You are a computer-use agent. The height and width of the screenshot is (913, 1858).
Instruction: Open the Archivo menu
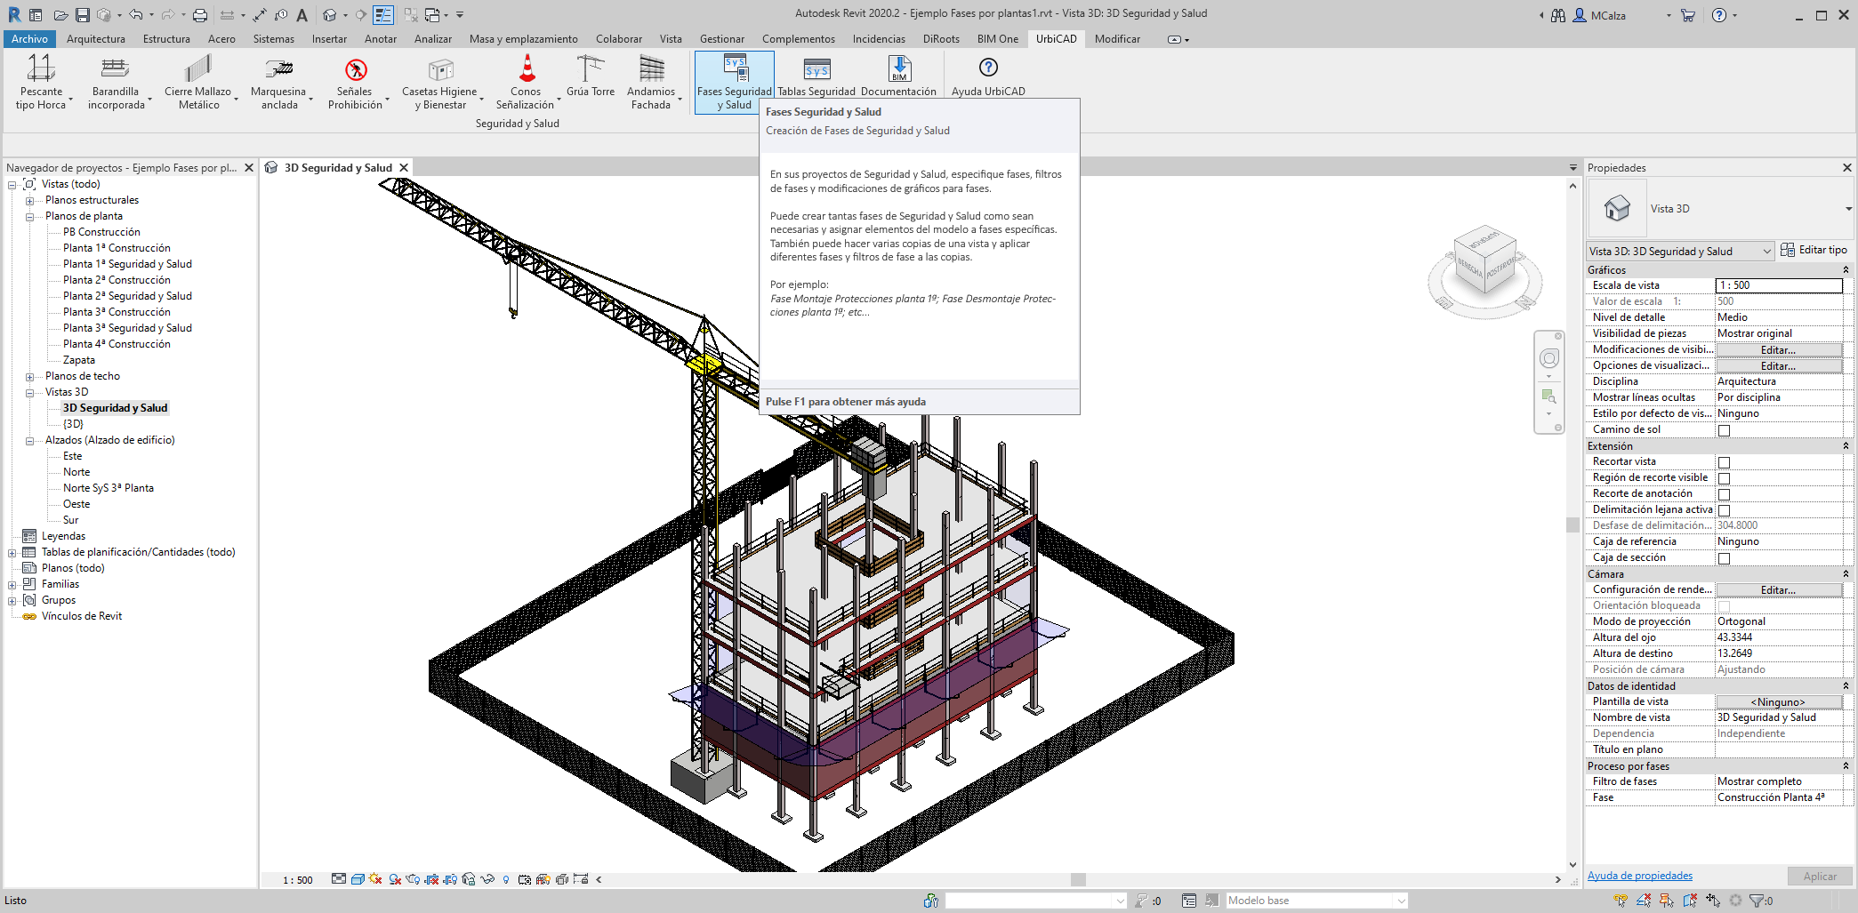pos(29,39)
